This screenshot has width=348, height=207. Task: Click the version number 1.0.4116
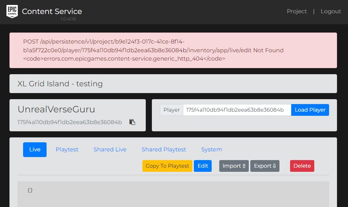click(69, 19)
